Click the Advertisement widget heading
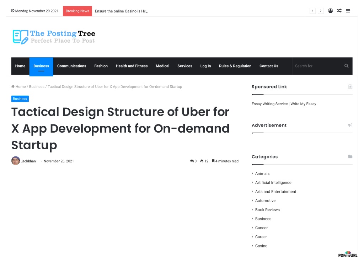Screen dimensions: 364x257 coord(269,125)
